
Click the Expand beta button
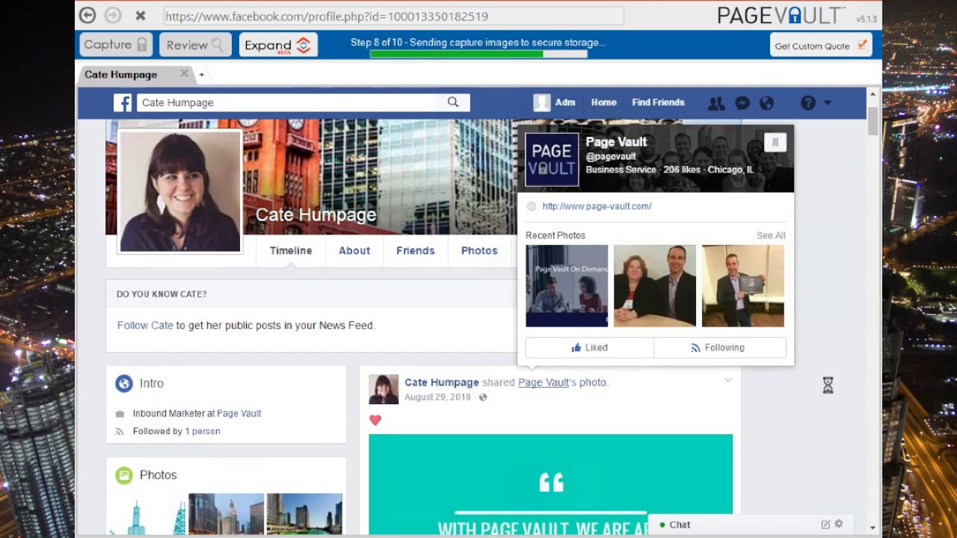(278, 45)
